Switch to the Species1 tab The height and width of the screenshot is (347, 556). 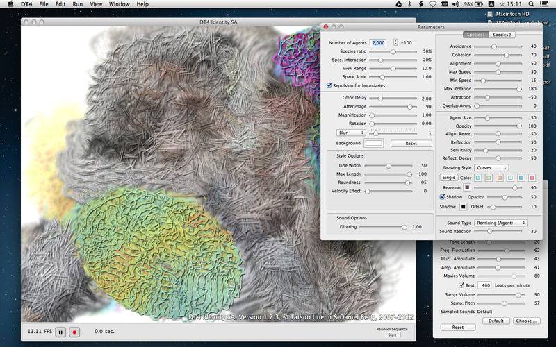tap(476, 35)
